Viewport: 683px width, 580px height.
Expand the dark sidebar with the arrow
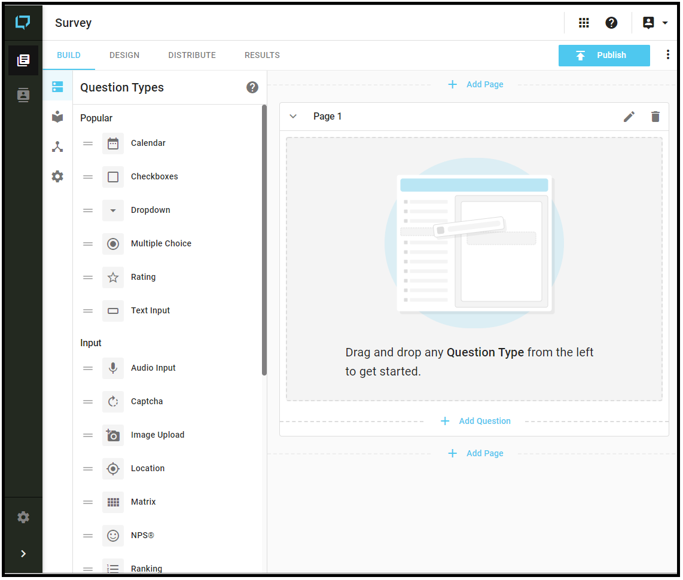23,554
